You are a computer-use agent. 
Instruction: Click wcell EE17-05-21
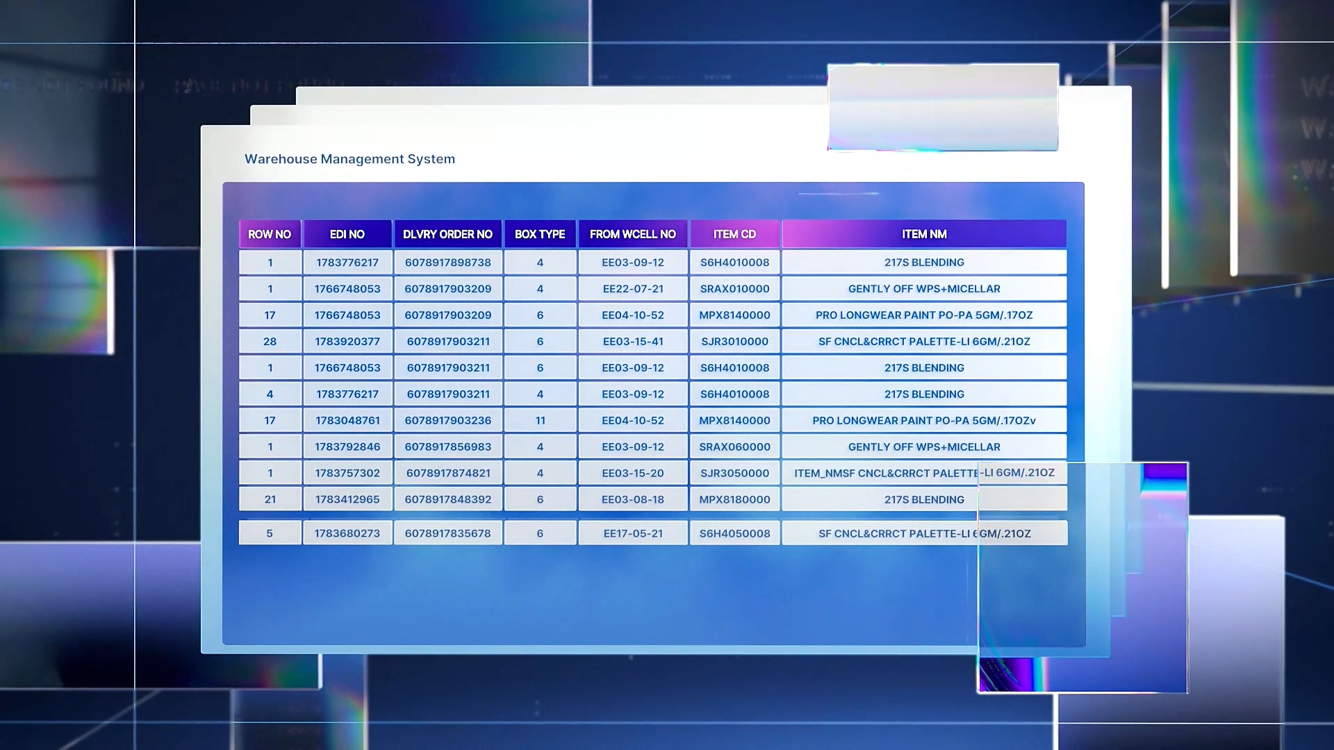[633, 533]
